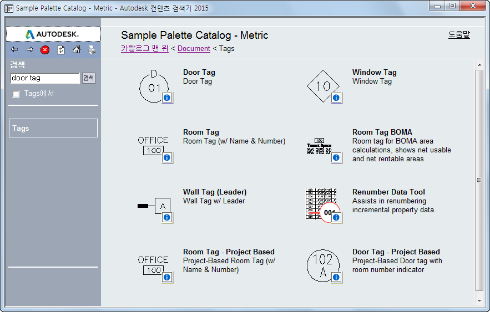Click the scrollbar down arrow

pyautogui.click(x=479, y=301)
